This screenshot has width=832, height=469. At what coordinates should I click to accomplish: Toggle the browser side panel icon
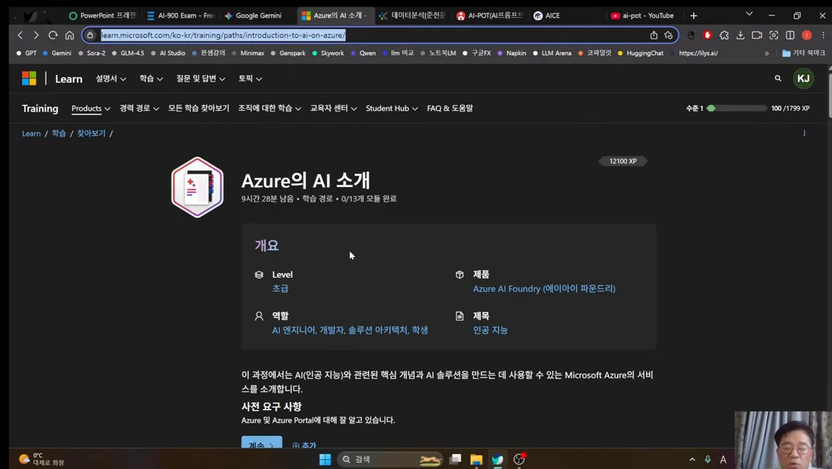point(790,35)
